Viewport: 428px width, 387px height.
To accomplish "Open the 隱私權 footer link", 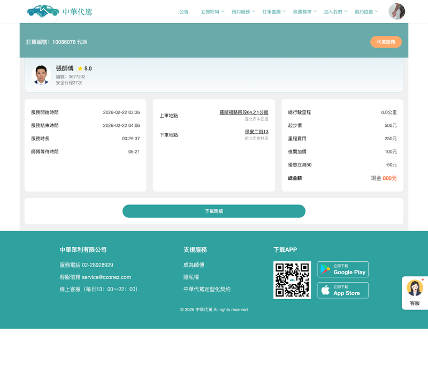I will [191, 277].
